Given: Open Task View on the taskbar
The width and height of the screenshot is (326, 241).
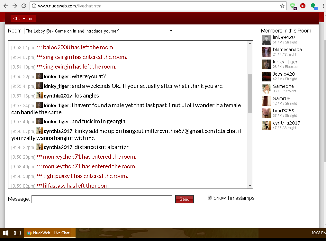Looking at the screenshot, I should (x=17, y=233).
